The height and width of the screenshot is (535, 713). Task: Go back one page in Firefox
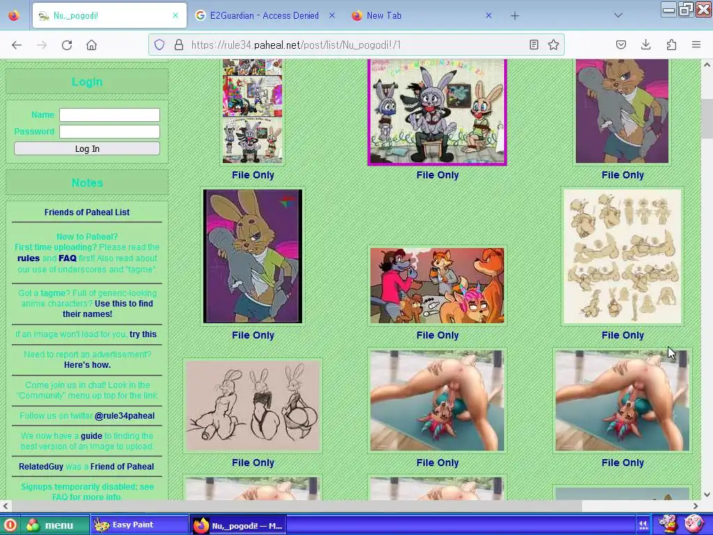[x=17, y=45]
